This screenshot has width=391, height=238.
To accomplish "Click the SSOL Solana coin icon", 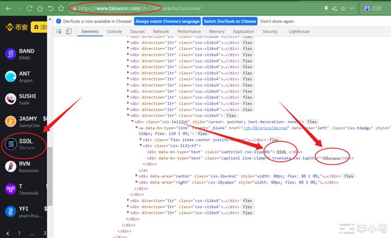I will 10,143.
